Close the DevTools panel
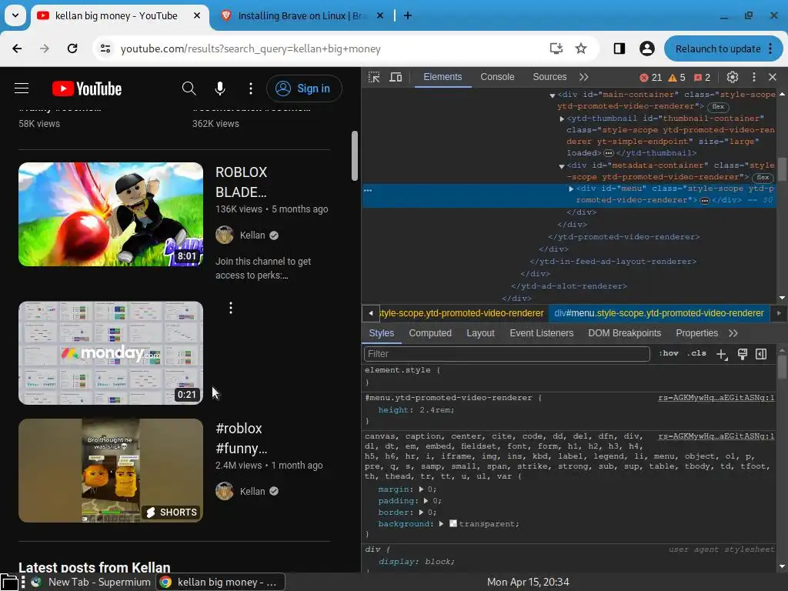Screen dimensions: 788x591 pyautogui.click(x=773, y=77)
